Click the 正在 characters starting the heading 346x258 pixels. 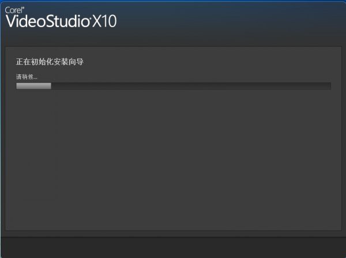pyautogui.click(x=23, y=62)
